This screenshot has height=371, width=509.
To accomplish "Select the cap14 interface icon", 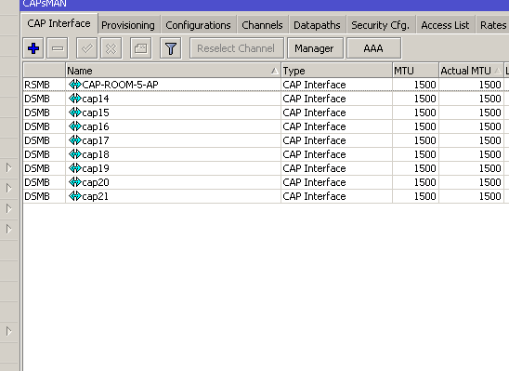I will click(75, 99).
